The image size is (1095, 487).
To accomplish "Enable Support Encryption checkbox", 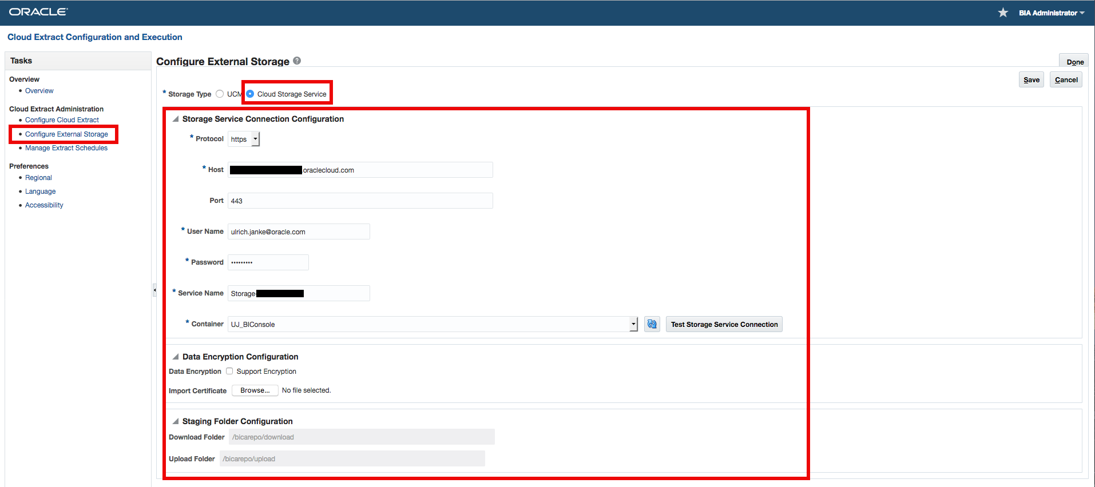I will (229, 371).
